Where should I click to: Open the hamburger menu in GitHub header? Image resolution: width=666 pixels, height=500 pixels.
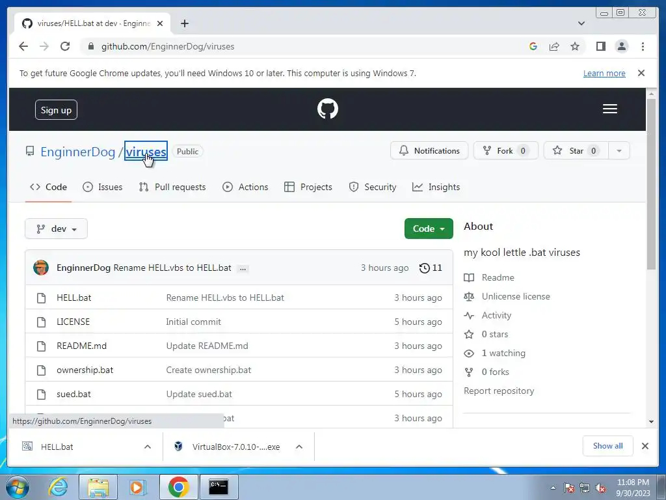(x=609, y=109)
